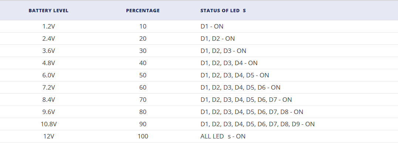Select the status ending in "D9 - ON"

(x=257, y=124)
